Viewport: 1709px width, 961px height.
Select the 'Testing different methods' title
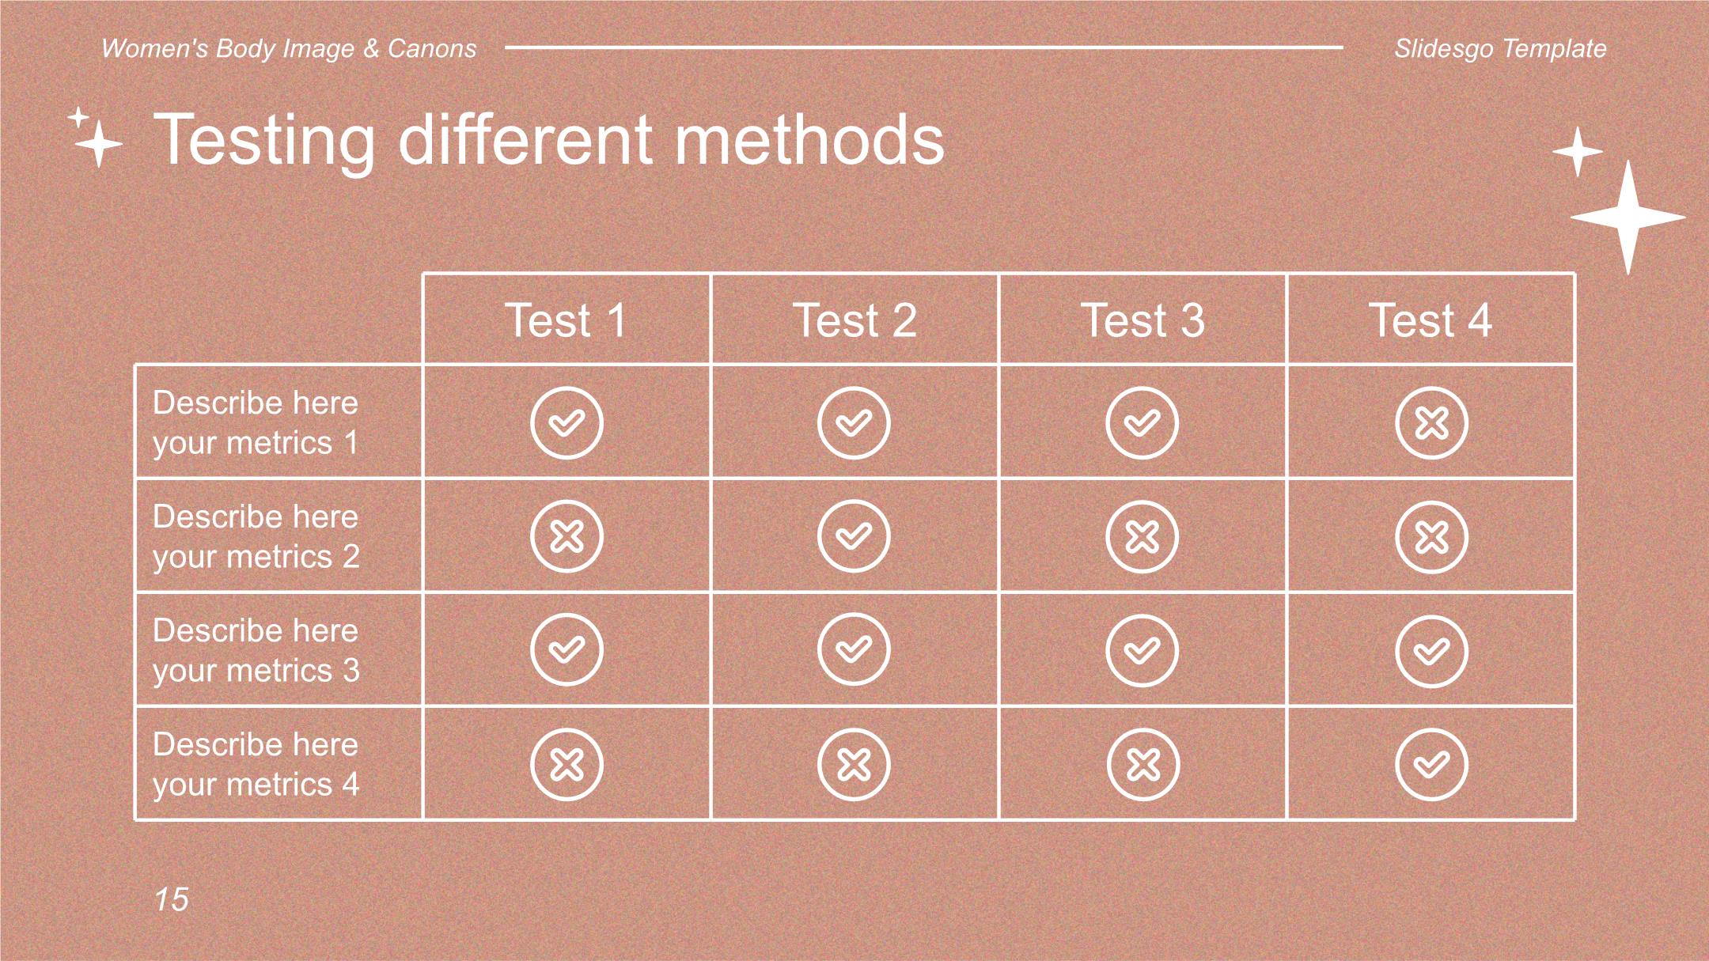(x=548, y=140)
